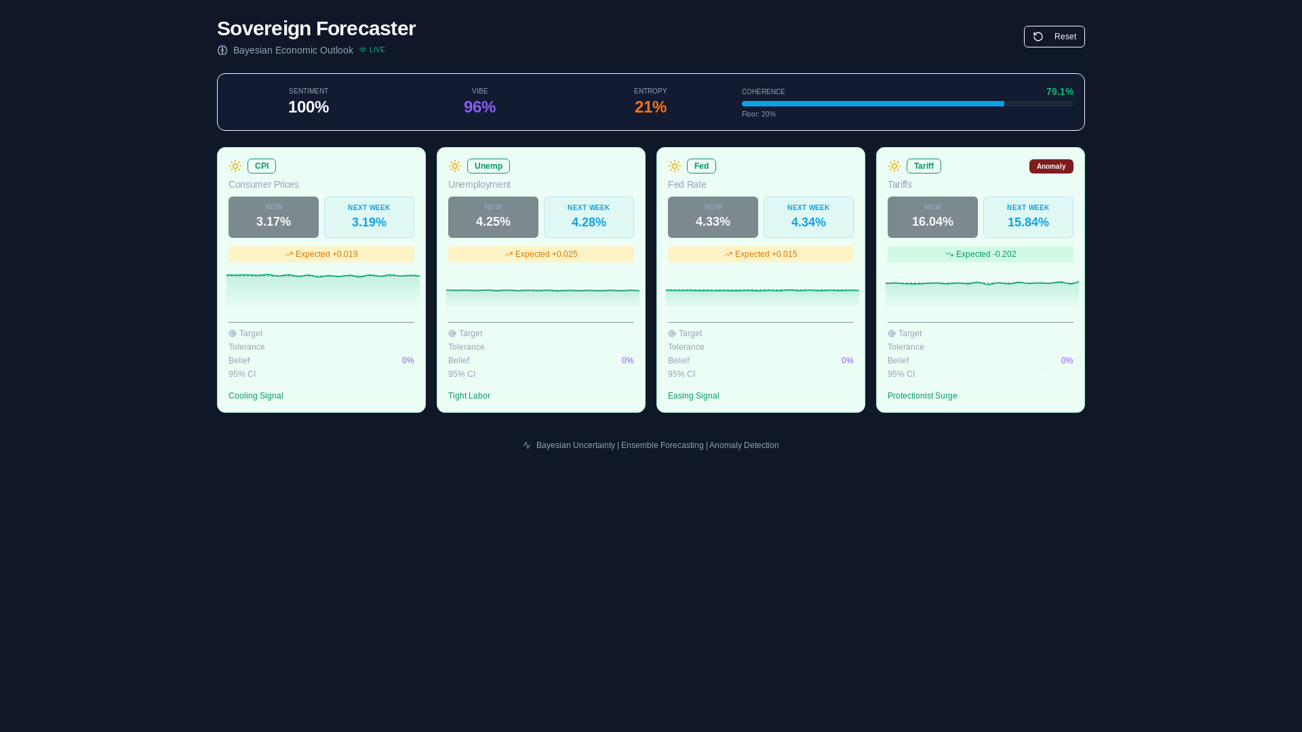Click the Floor: 20% label

click(759, 115)
